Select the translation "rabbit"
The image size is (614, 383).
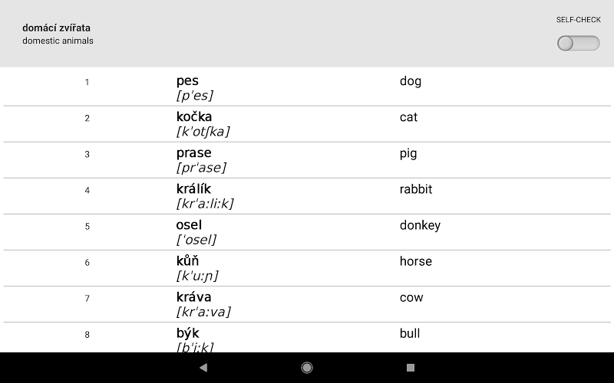tap(416, 189)
